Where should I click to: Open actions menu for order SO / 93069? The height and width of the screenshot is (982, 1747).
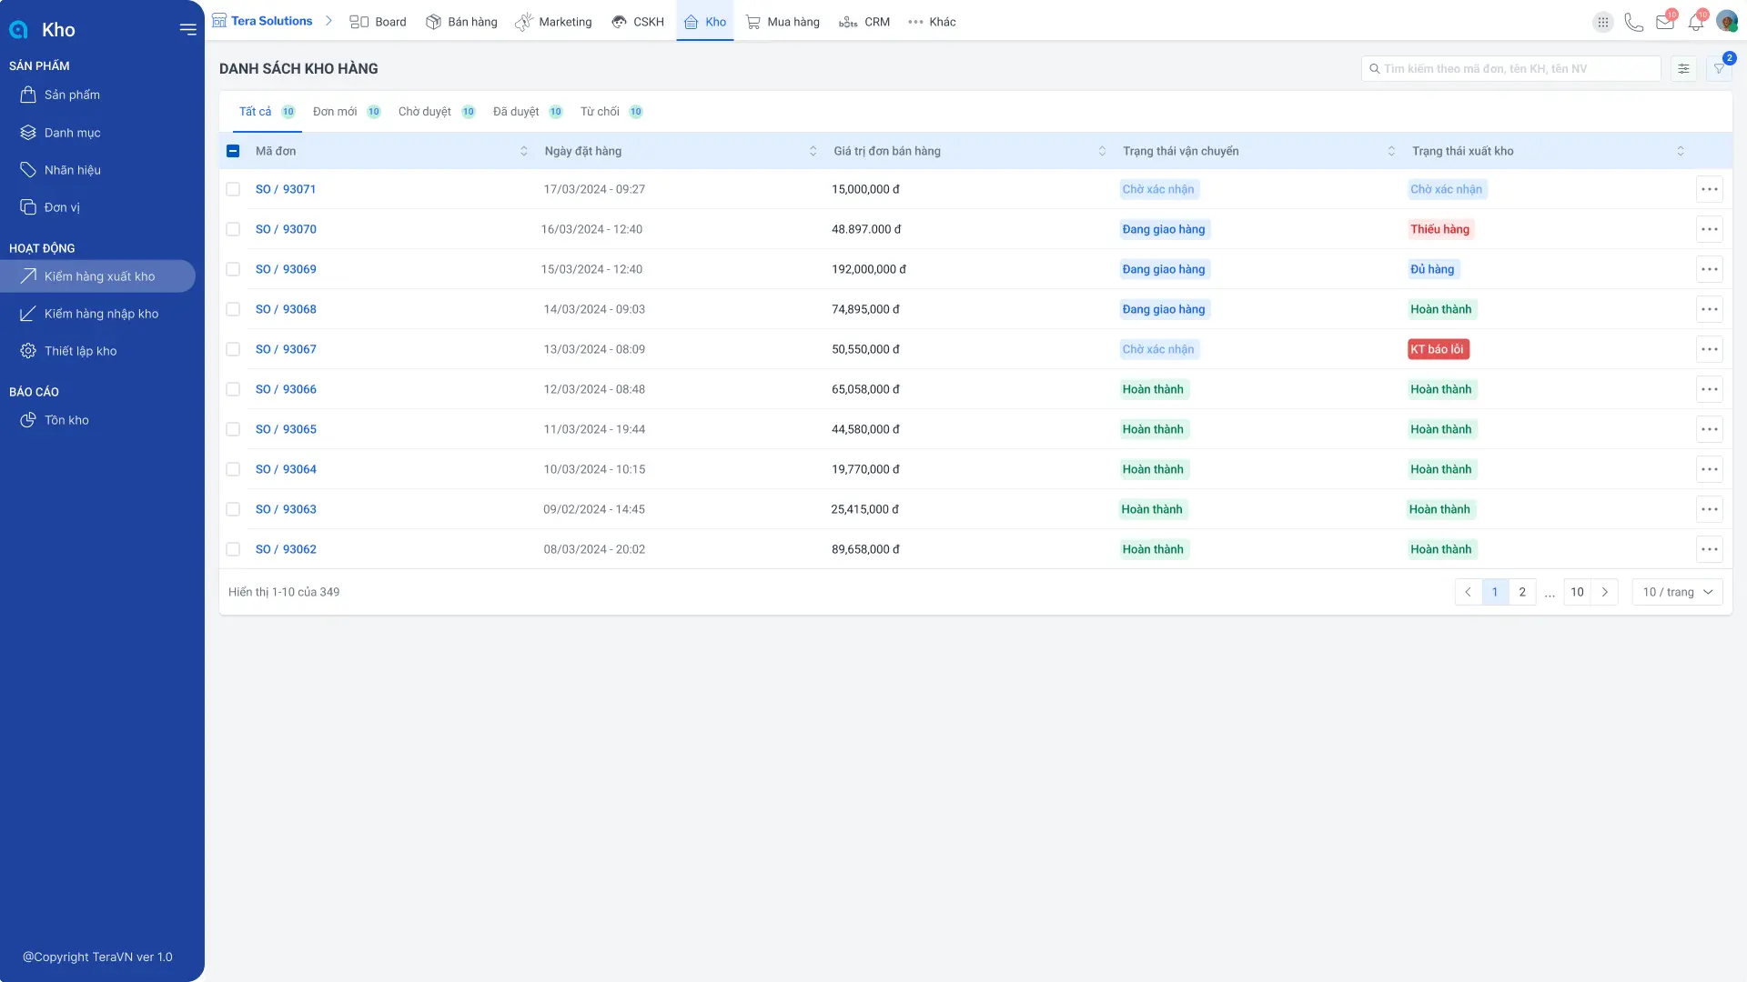[x=1710, y=269]
